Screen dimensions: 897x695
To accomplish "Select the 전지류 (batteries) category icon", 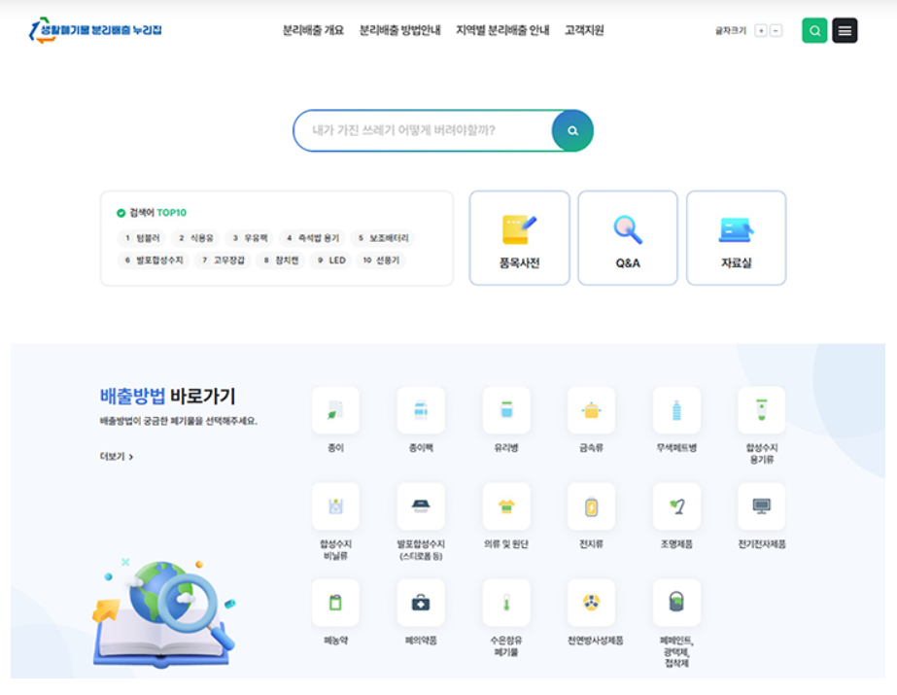I will [x=591, y=507].
